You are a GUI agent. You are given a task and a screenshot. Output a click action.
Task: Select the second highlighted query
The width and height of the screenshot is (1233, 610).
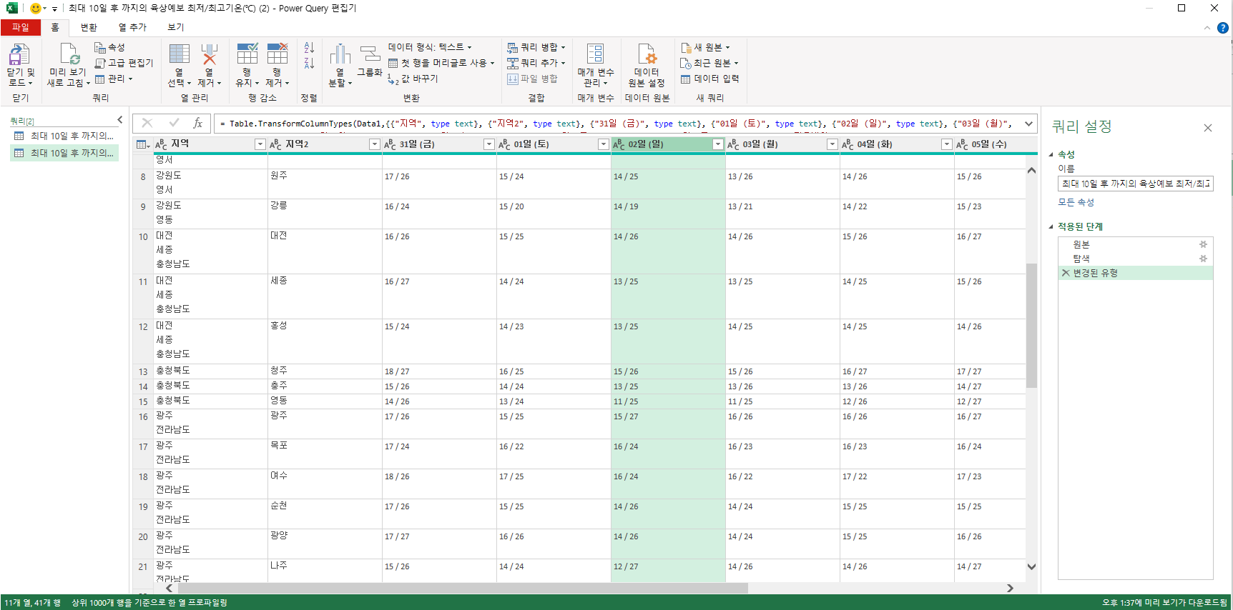[64, 153]
